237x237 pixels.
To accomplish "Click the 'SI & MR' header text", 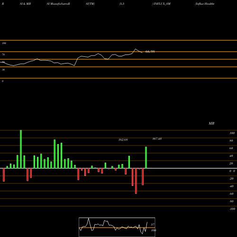I will (25, 4).
